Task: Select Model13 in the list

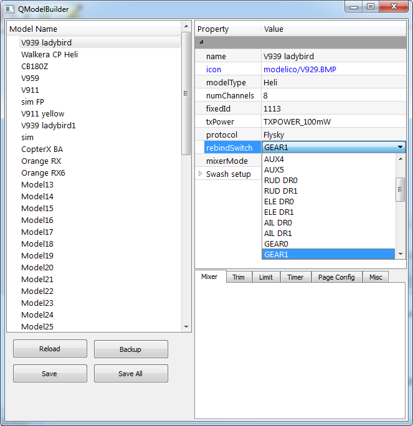Action: coord(100,184)
